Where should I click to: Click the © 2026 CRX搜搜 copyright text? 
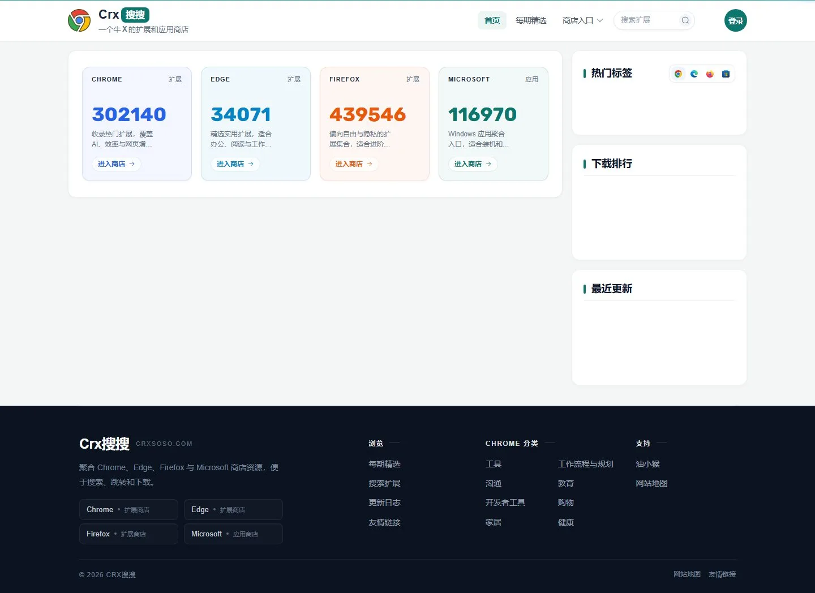[x=108, y=575]
